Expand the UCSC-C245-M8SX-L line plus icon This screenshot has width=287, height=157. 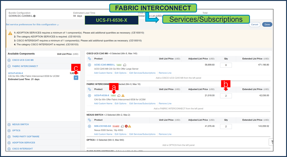click(x=89, y=65)
